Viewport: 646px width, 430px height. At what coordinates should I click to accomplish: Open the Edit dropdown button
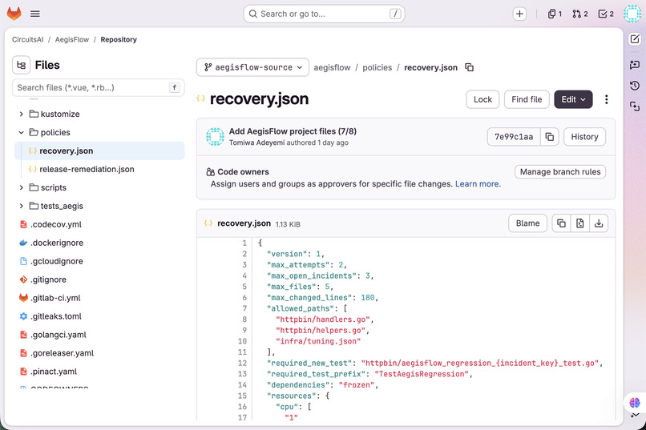click(573, 99)
